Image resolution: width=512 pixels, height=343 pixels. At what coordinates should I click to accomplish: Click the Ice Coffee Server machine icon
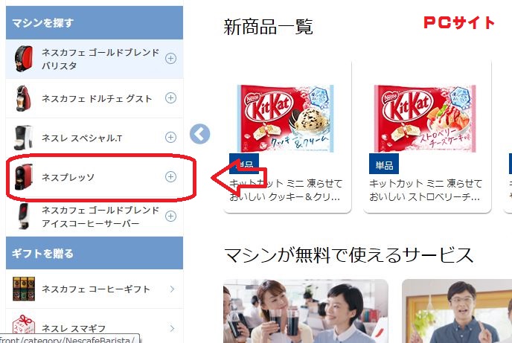click(x=24, y=216)
